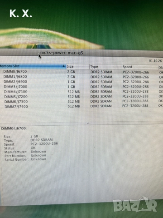
Task: Click the DDR2 SDRAM type in details pane
Action: [x=42, y=140]
